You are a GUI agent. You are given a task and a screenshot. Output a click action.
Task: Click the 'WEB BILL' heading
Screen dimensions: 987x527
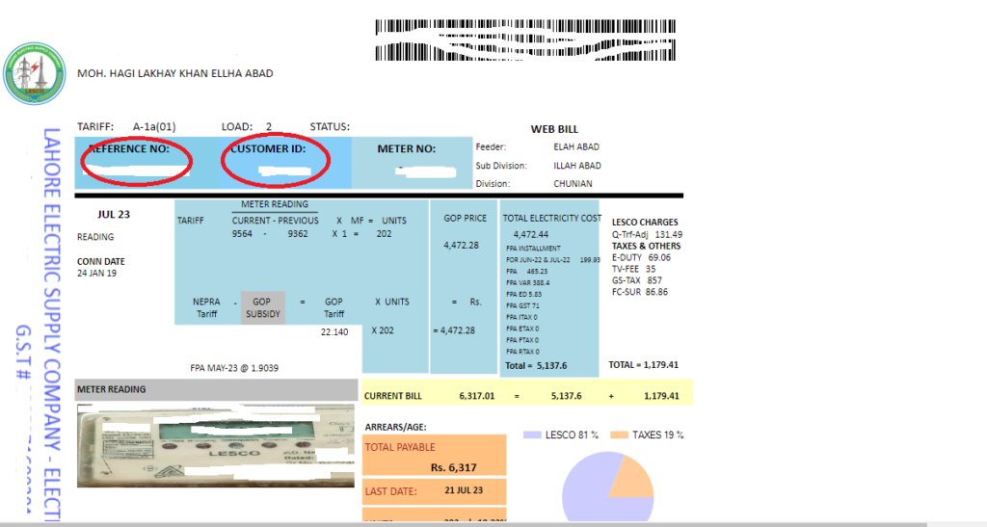click(x=554, y=129)
